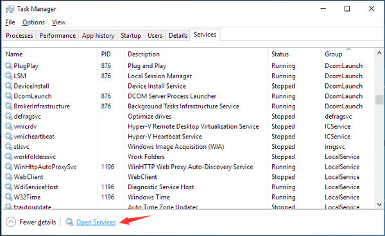The image size is (385, 236).
Task: Click the defragsvc service gear icon
Action: [8, 116]
